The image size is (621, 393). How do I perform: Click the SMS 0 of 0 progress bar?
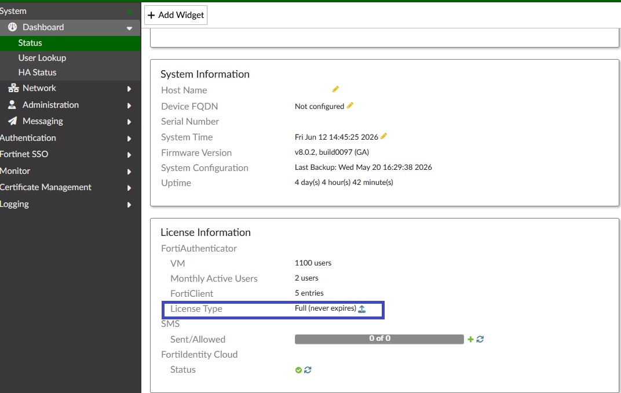379,339
